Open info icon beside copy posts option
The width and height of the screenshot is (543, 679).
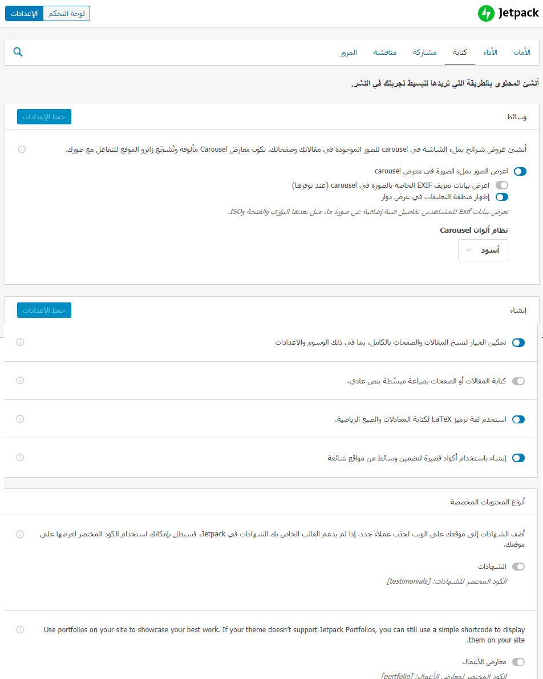pos(20,342)
